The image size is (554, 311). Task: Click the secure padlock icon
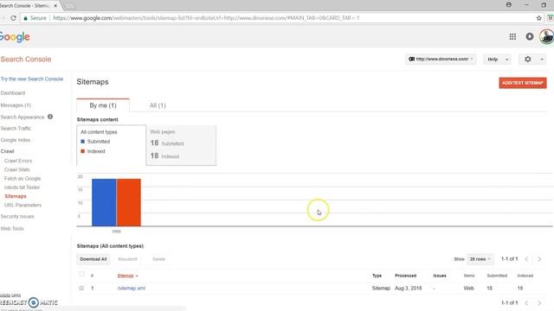pos(25,18)
